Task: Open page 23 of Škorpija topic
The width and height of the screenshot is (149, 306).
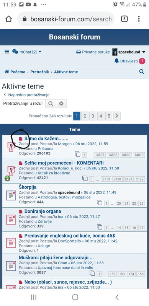Action: (x=141, y=203)
